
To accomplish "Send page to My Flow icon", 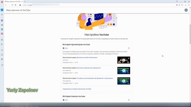I will tap(179, 5).
